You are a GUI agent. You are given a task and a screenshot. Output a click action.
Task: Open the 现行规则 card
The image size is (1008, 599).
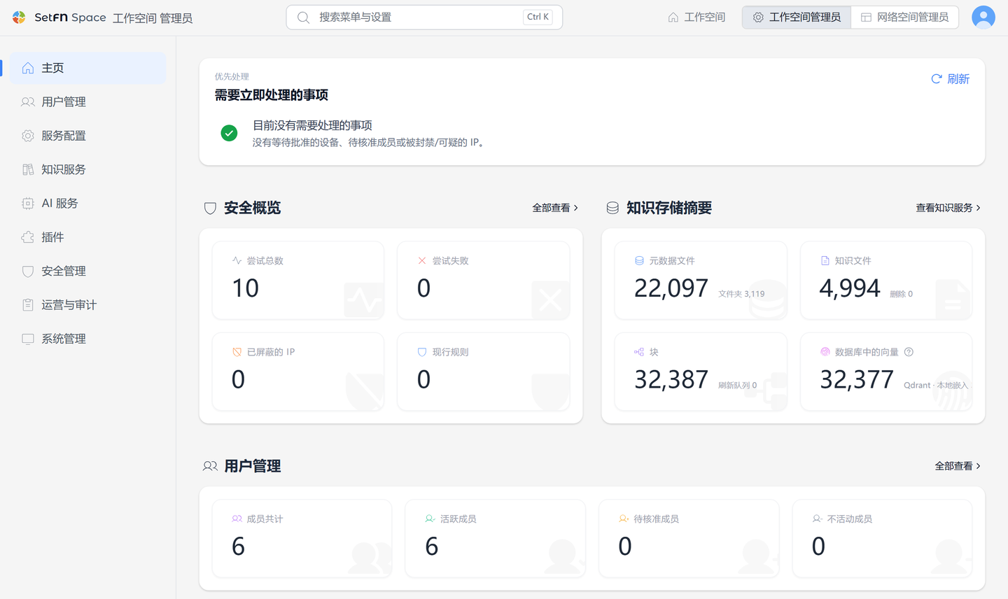click(483, 372)
